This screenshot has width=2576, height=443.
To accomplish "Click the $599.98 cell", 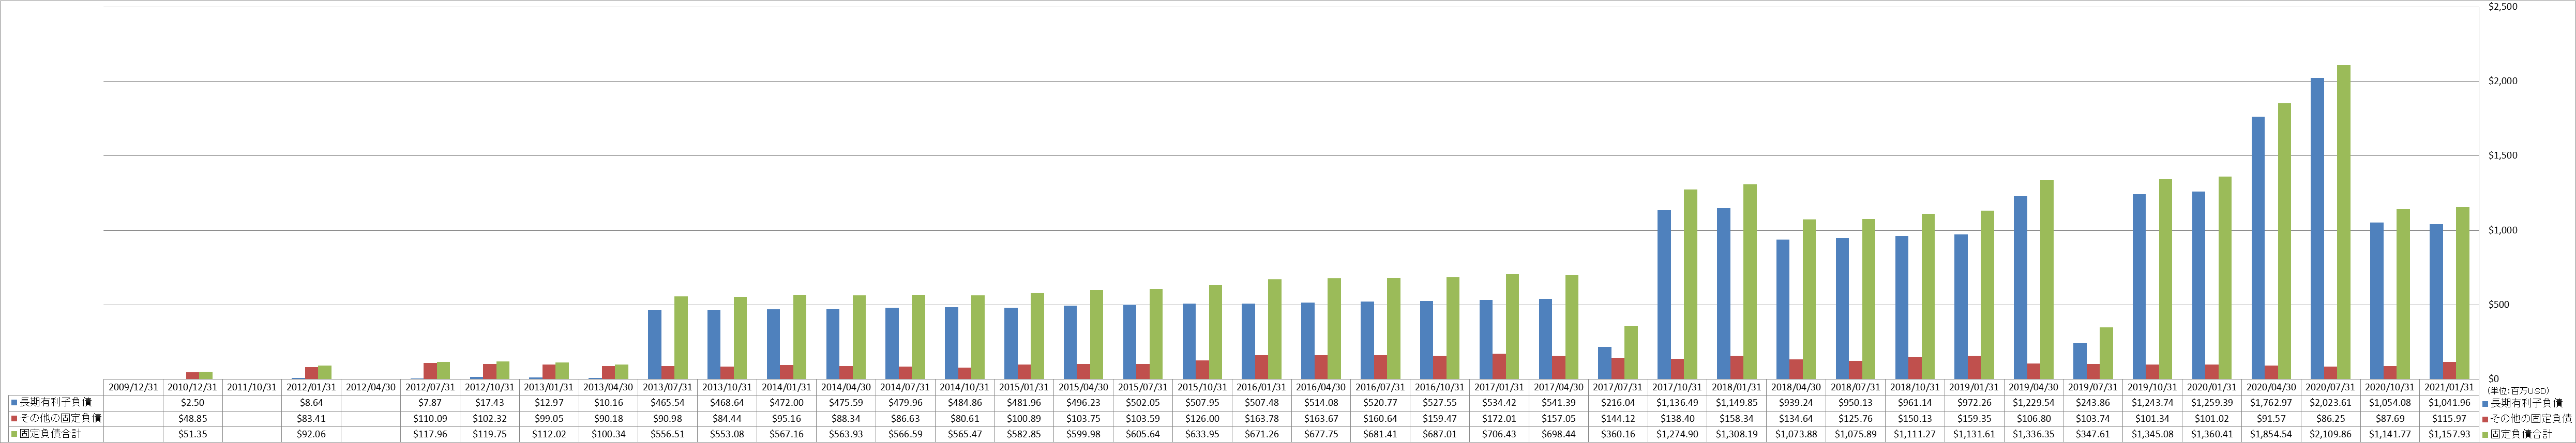I will 1084,434.
